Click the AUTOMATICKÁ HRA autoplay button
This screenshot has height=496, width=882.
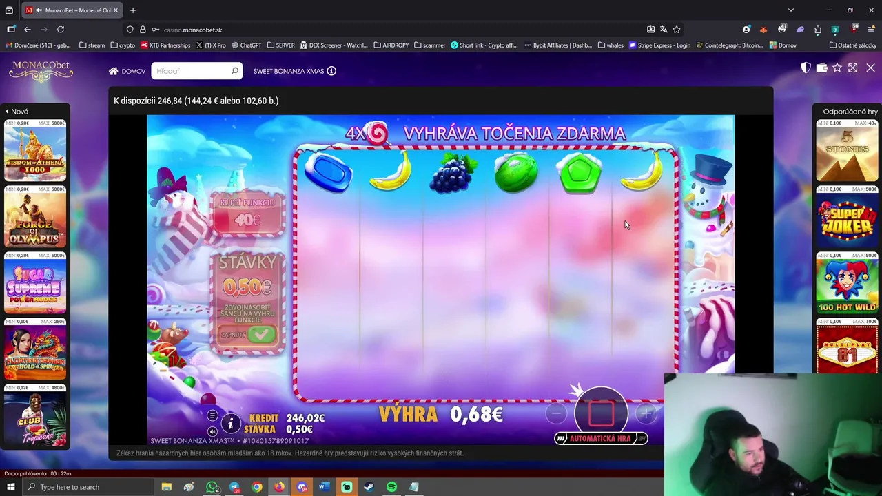pyautogui.click(x=601, y=438)
